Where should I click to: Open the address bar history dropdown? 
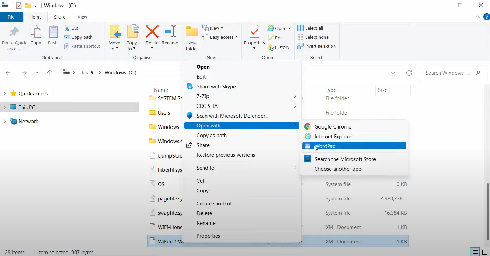tap(393, 73)
